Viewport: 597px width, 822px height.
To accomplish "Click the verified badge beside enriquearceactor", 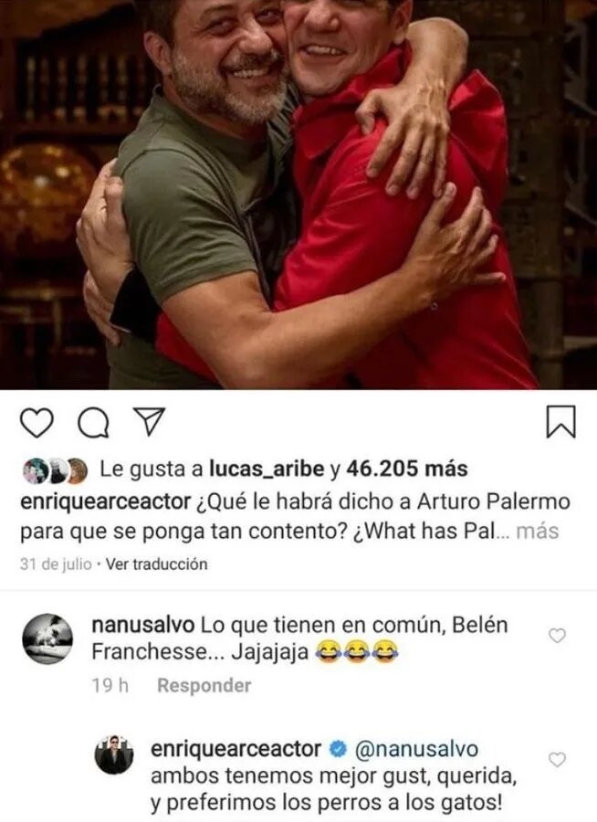I will coord(338,749).
